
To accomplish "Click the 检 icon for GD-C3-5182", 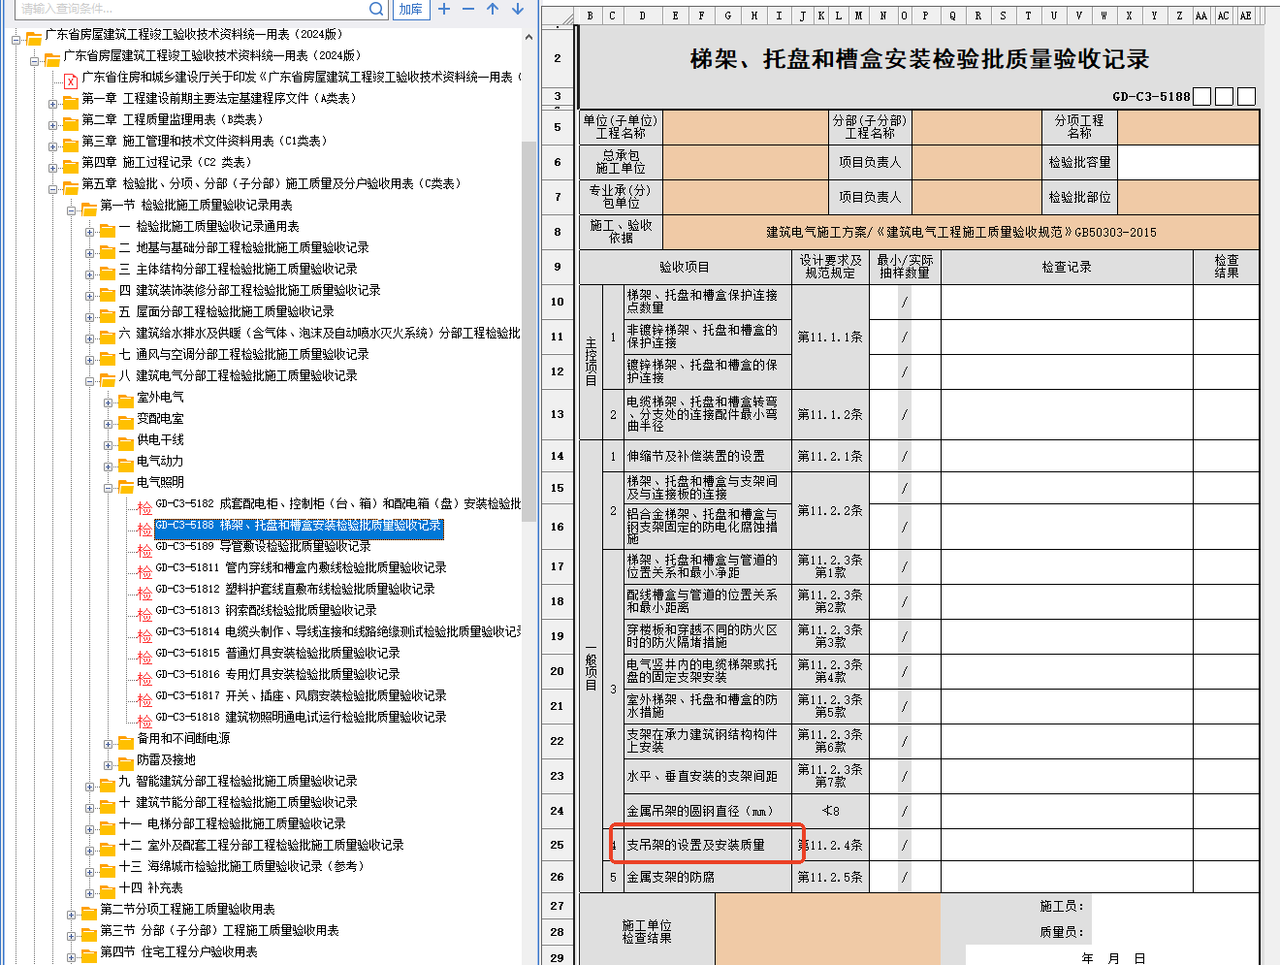I will [x=144, y=505].
